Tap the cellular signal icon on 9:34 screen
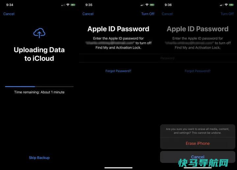Viewport: 237px width, 170px height. [63, 5]
